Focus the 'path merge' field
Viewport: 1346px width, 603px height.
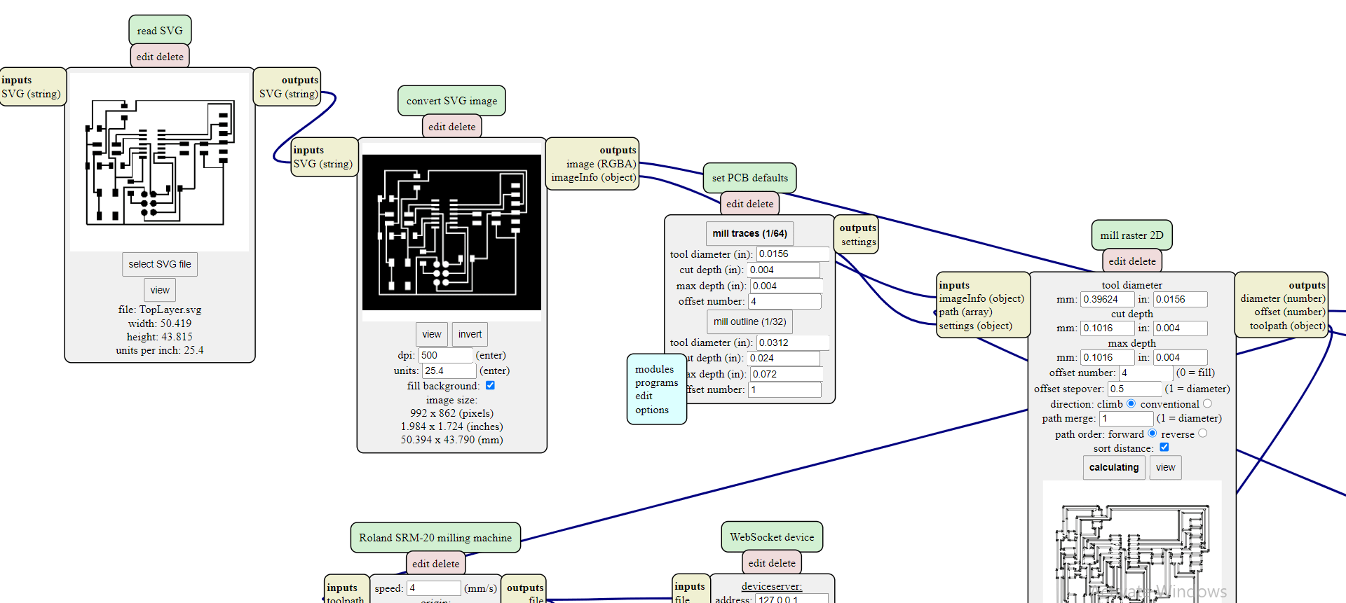point(1127,418)
